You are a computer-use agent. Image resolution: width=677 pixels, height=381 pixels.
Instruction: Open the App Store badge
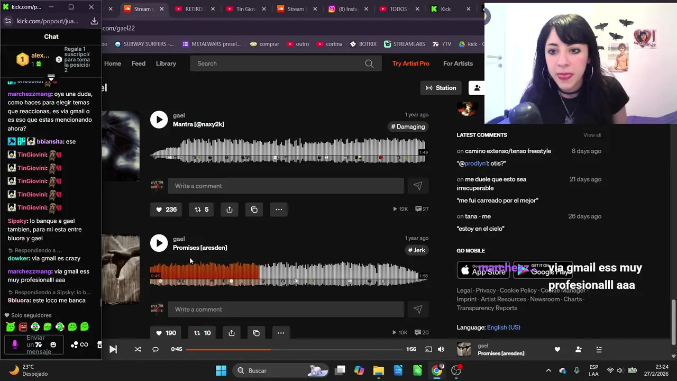pos(483,270)
